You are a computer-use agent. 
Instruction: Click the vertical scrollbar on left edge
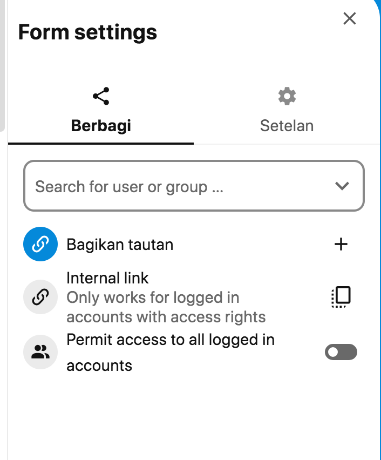[x=2, y=65]
